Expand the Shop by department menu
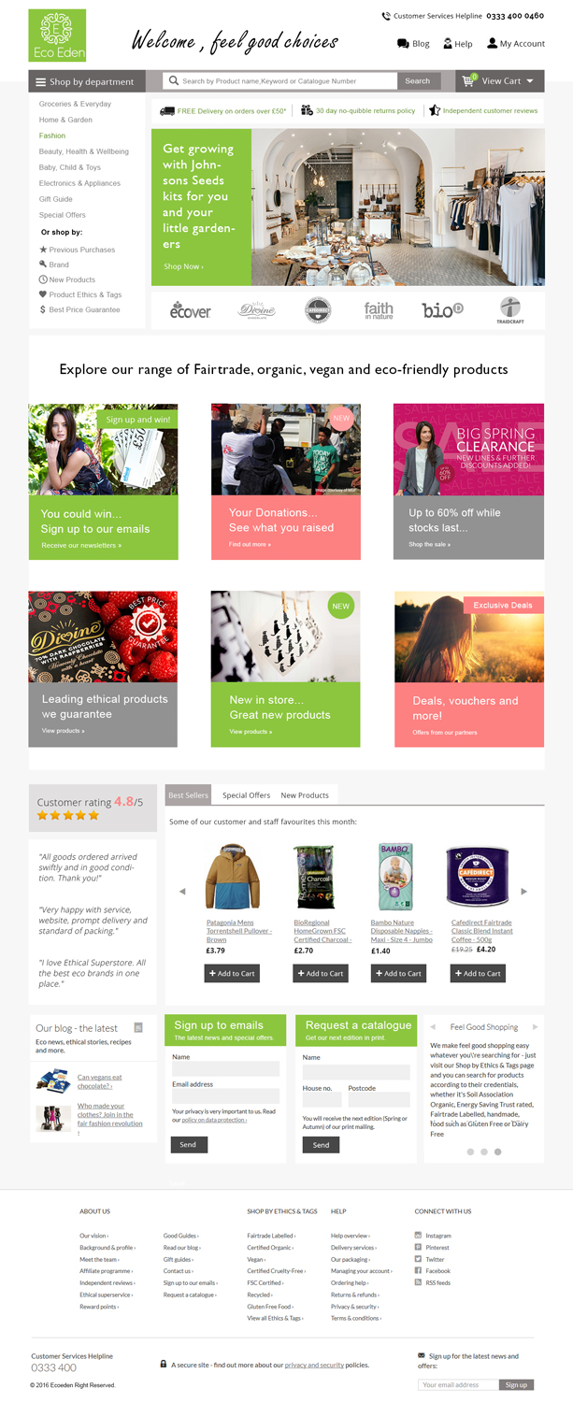Image resolution: width=573 pixels, height=1402 pixels. pyautogui.click(x=87, y=81)
